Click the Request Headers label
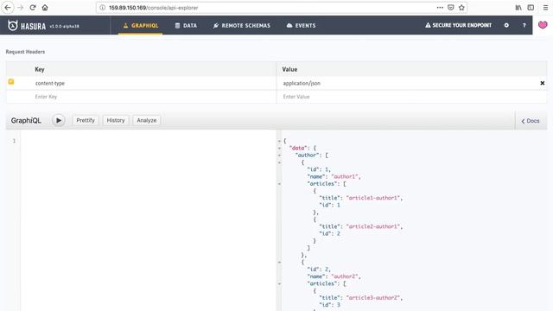The image size is (553, 311). point(25,52)
